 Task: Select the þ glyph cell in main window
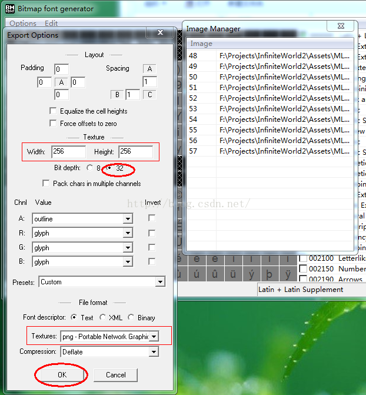pyautogui.click(x=269, y=274)
